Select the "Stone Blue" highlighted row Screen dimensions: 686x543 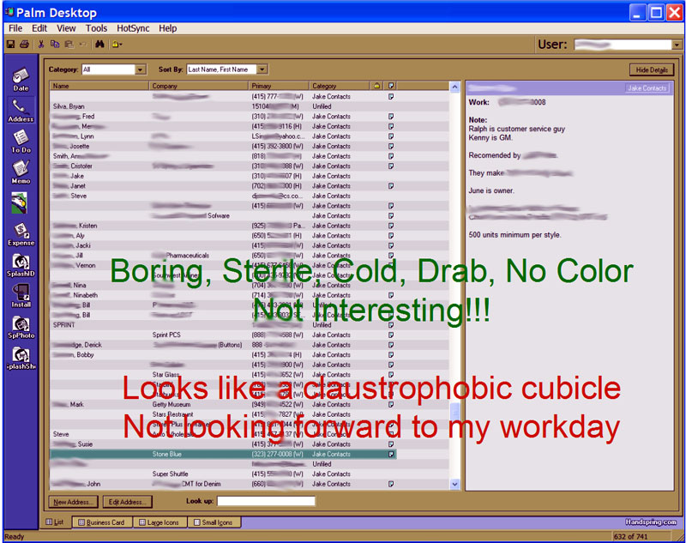coord(223,454)
